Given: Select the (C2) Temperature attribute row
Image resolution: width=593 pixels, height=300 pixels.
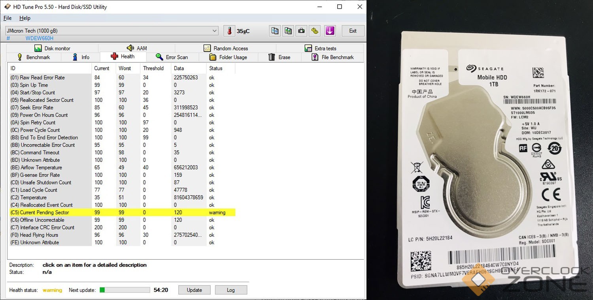Looking at the screenshot, I should coord(123,198).
